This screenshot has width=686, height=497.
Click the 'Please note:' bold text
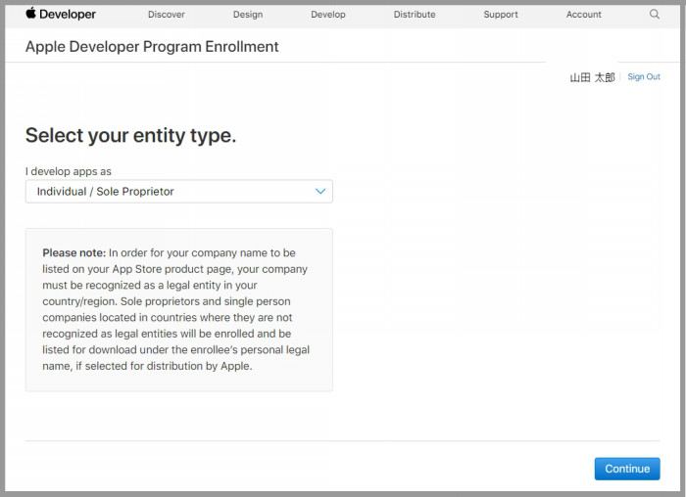[x=73, y=252]
